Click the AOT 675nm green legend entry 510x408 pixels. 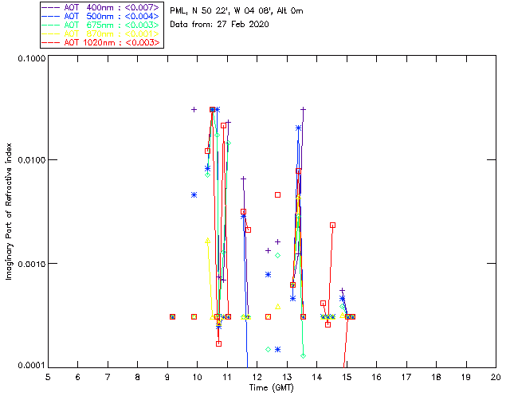101,25
